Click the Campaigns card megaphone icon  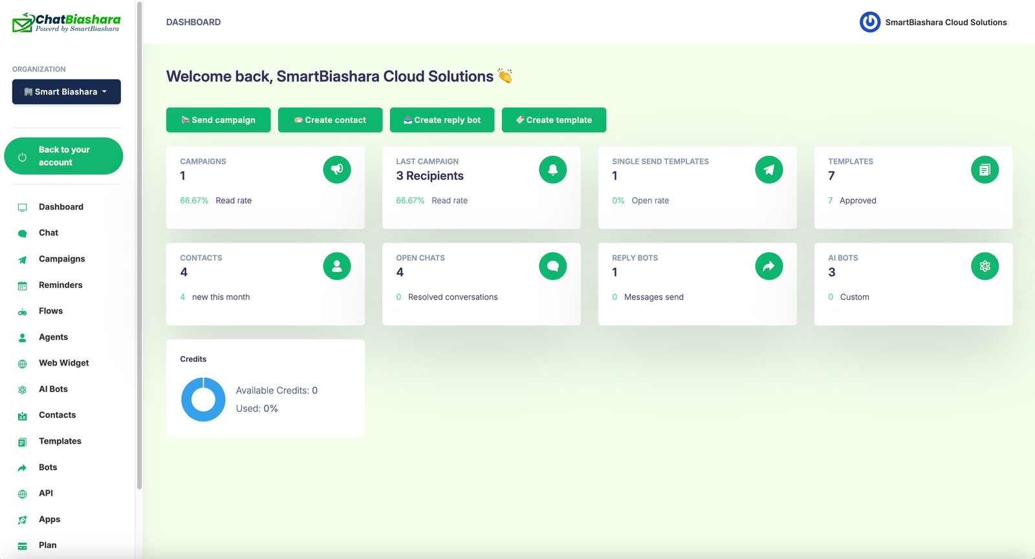click(x=337, y=170)
